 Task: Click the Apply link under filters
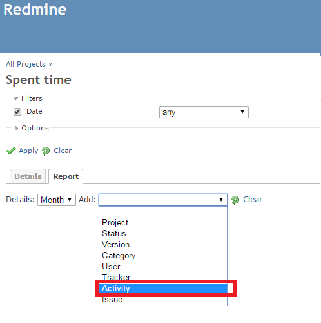(28, 151)
